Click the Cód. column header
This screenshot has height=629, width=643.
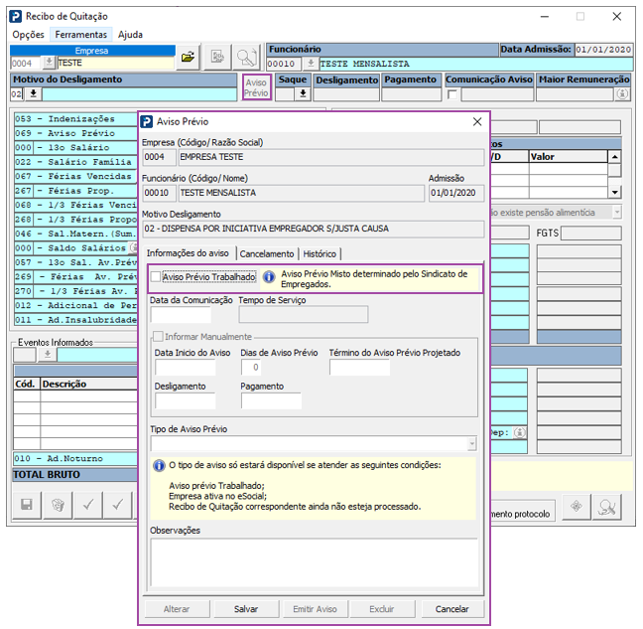click(x=27, y=384)
